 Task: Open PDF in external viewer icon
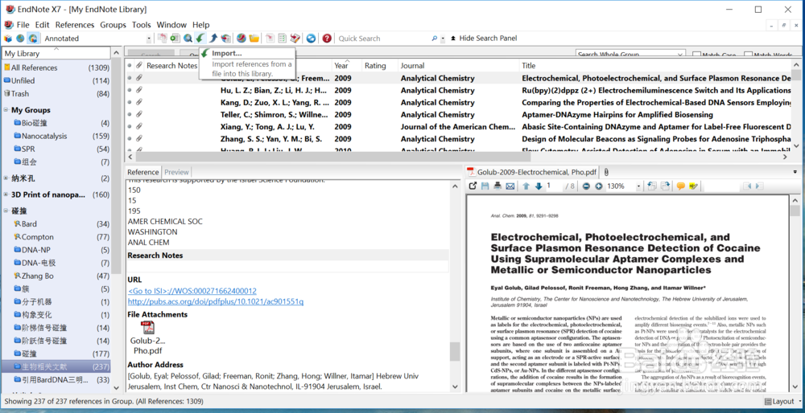tap(473, 186)
